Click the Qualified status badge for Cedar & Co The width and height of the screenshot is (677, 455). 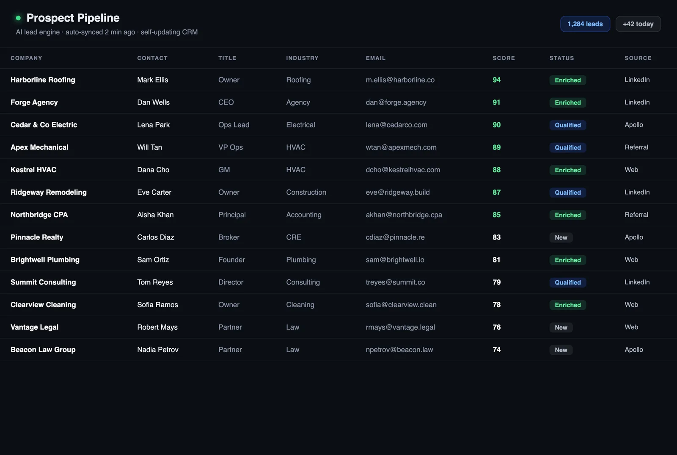(x=568, y=125)
